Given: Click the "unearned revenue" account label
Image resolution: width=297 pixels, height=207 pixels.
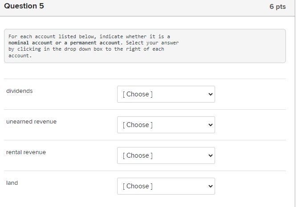Looking at the screenshot, I should pyautogui.click(x=31, y=122).
